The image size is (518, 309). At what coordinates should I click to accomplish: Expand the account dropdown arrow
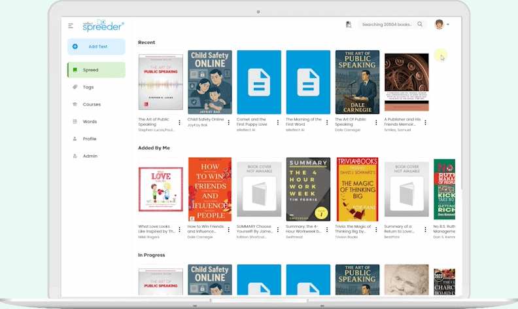pyautogui.click(x=448, y=24)
